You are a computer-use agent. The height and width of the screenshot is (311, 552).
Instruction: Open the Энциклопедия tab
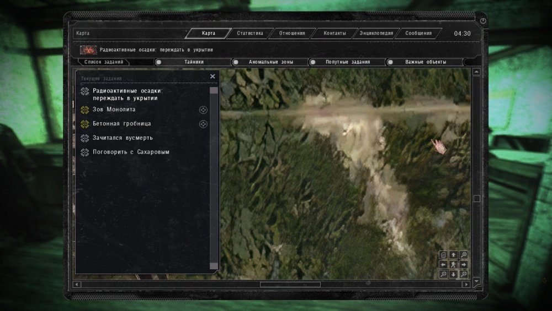click(x=376, y=34)
